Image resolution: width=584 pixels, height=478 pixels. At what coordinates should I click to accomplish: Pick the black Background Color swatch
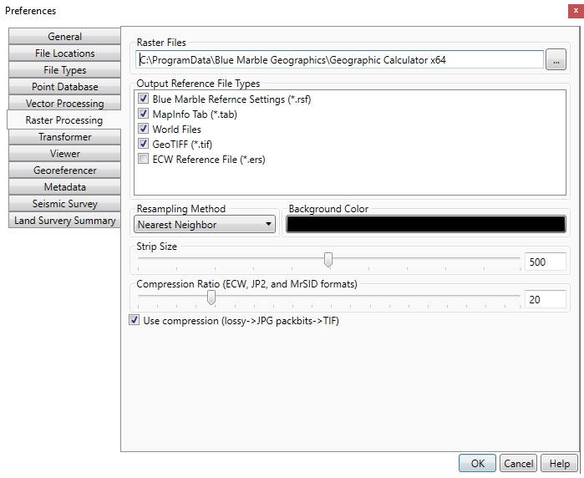pos(425,224)
